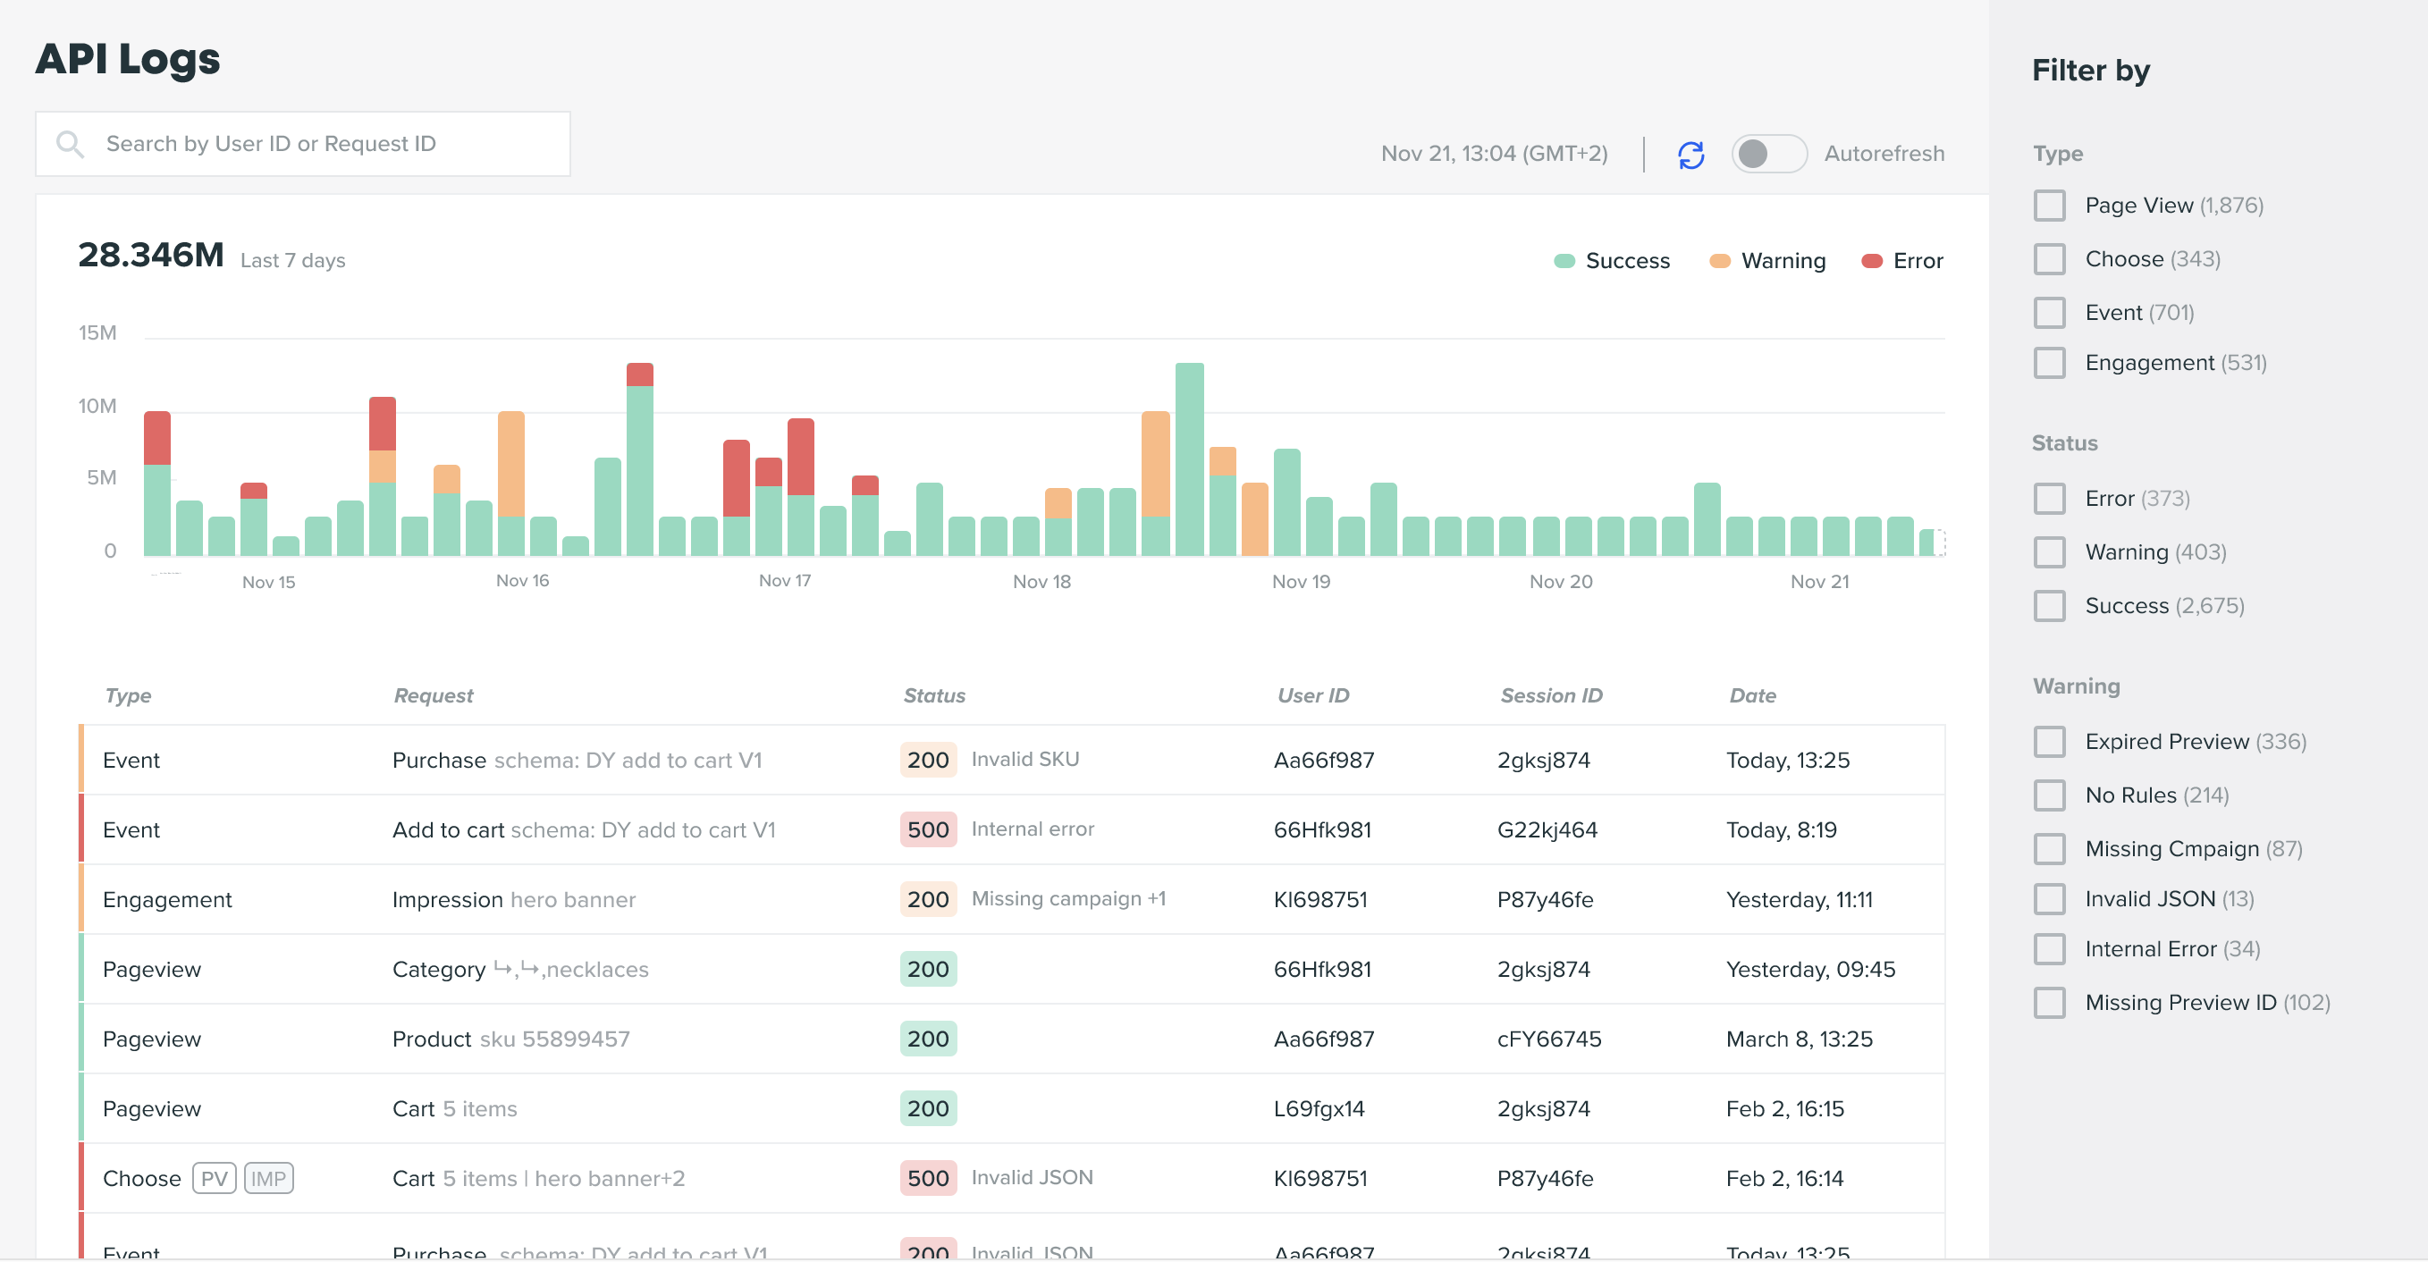Sort by the Date column header
This screenshot has height=1262, width=2428.
click(1752, 695)
